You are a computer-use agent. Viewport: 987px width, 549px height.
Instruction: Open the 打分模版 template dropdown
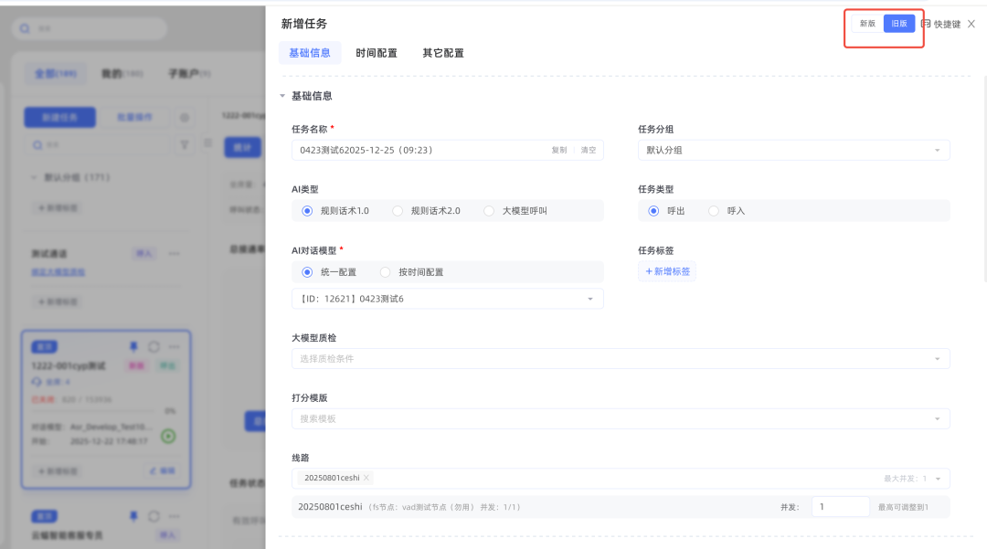[620, 418]
